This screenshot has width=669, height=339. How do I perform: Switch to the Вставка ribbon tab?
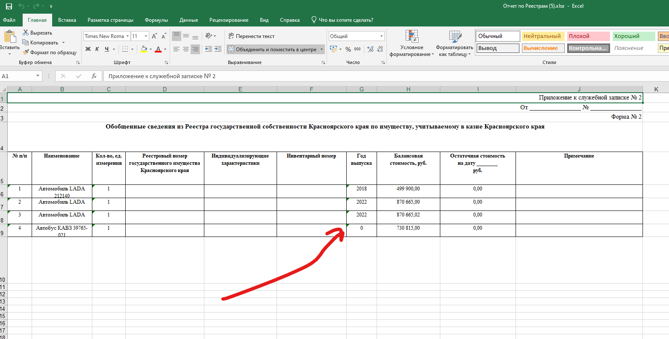(67, 20)
